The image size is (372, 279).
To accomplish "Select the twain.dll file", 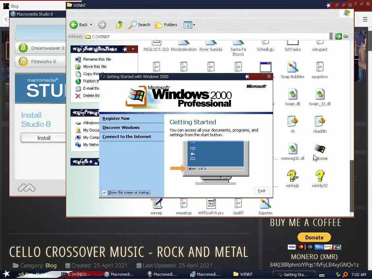I will [x=292, y=97].
